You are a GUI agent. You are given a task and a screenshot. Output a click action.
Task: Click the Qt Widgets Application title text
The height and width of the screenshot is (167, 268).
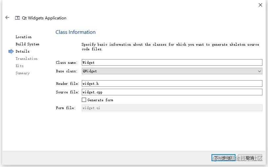coord(44,18)
